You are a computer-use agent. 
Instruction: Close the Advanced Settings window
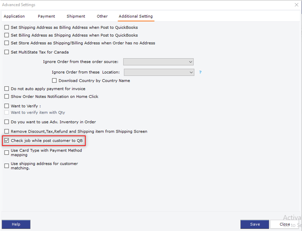(x=295, y=5)
